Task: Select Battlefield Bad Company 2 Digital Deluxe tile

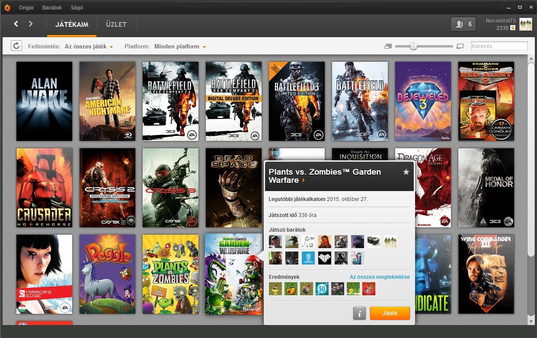Action: pos(234,101)
